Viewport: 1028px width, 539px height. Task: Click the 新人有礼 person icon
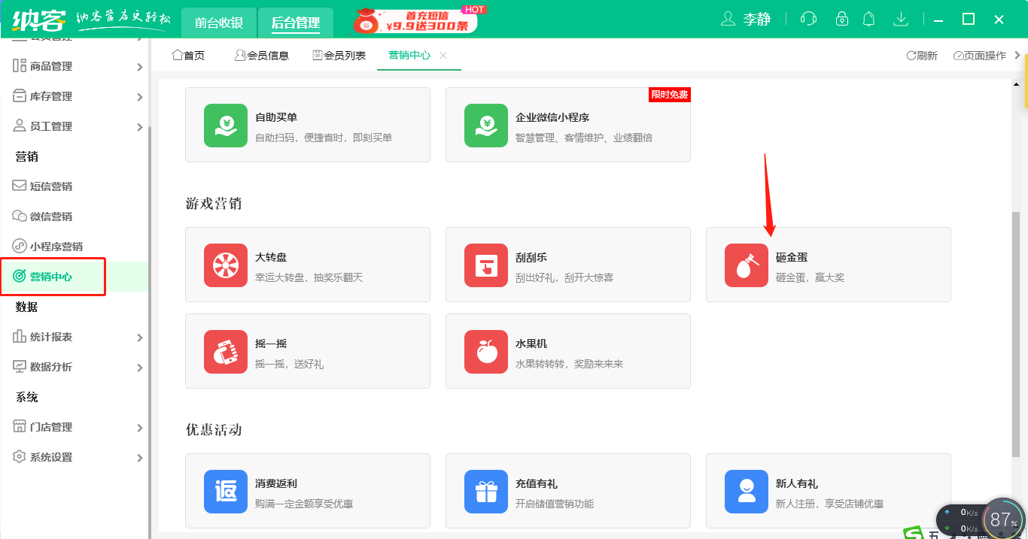coord(747,492)
